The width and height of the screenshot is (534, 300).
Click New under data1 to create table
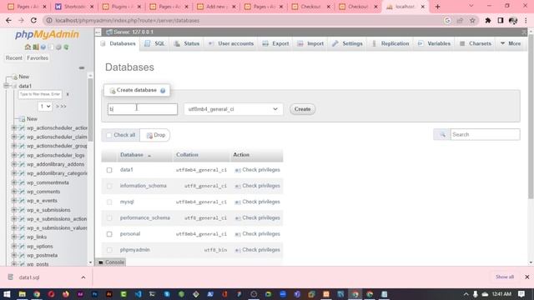32,119
